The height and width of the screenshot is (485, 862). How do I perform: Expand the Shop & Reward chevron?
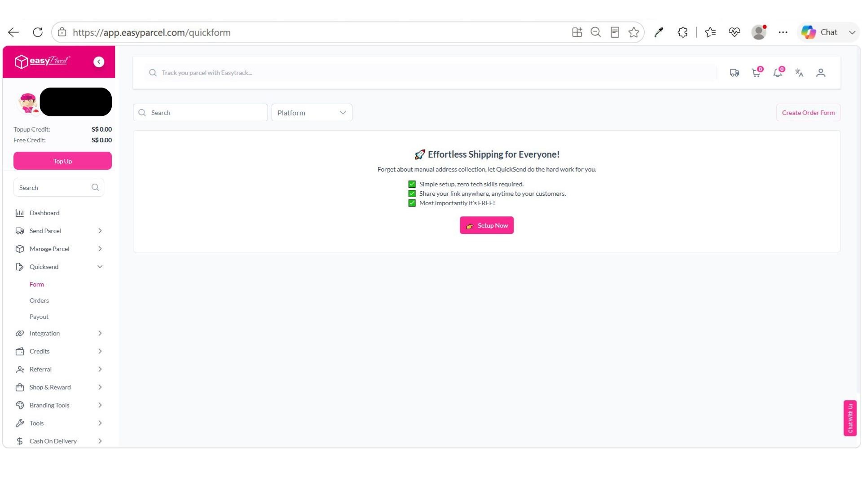pyautogui.click(x=100, y=387)
